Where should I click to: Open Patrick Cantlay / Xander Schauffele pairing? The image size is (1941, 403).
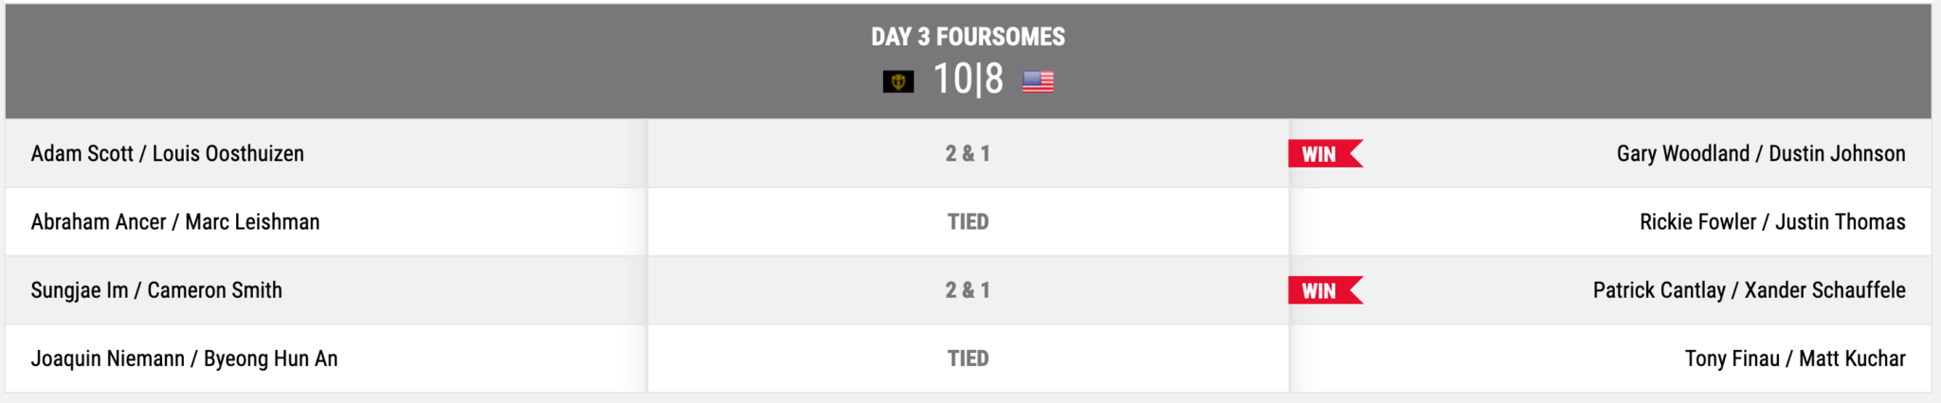tap(1749, 290)
